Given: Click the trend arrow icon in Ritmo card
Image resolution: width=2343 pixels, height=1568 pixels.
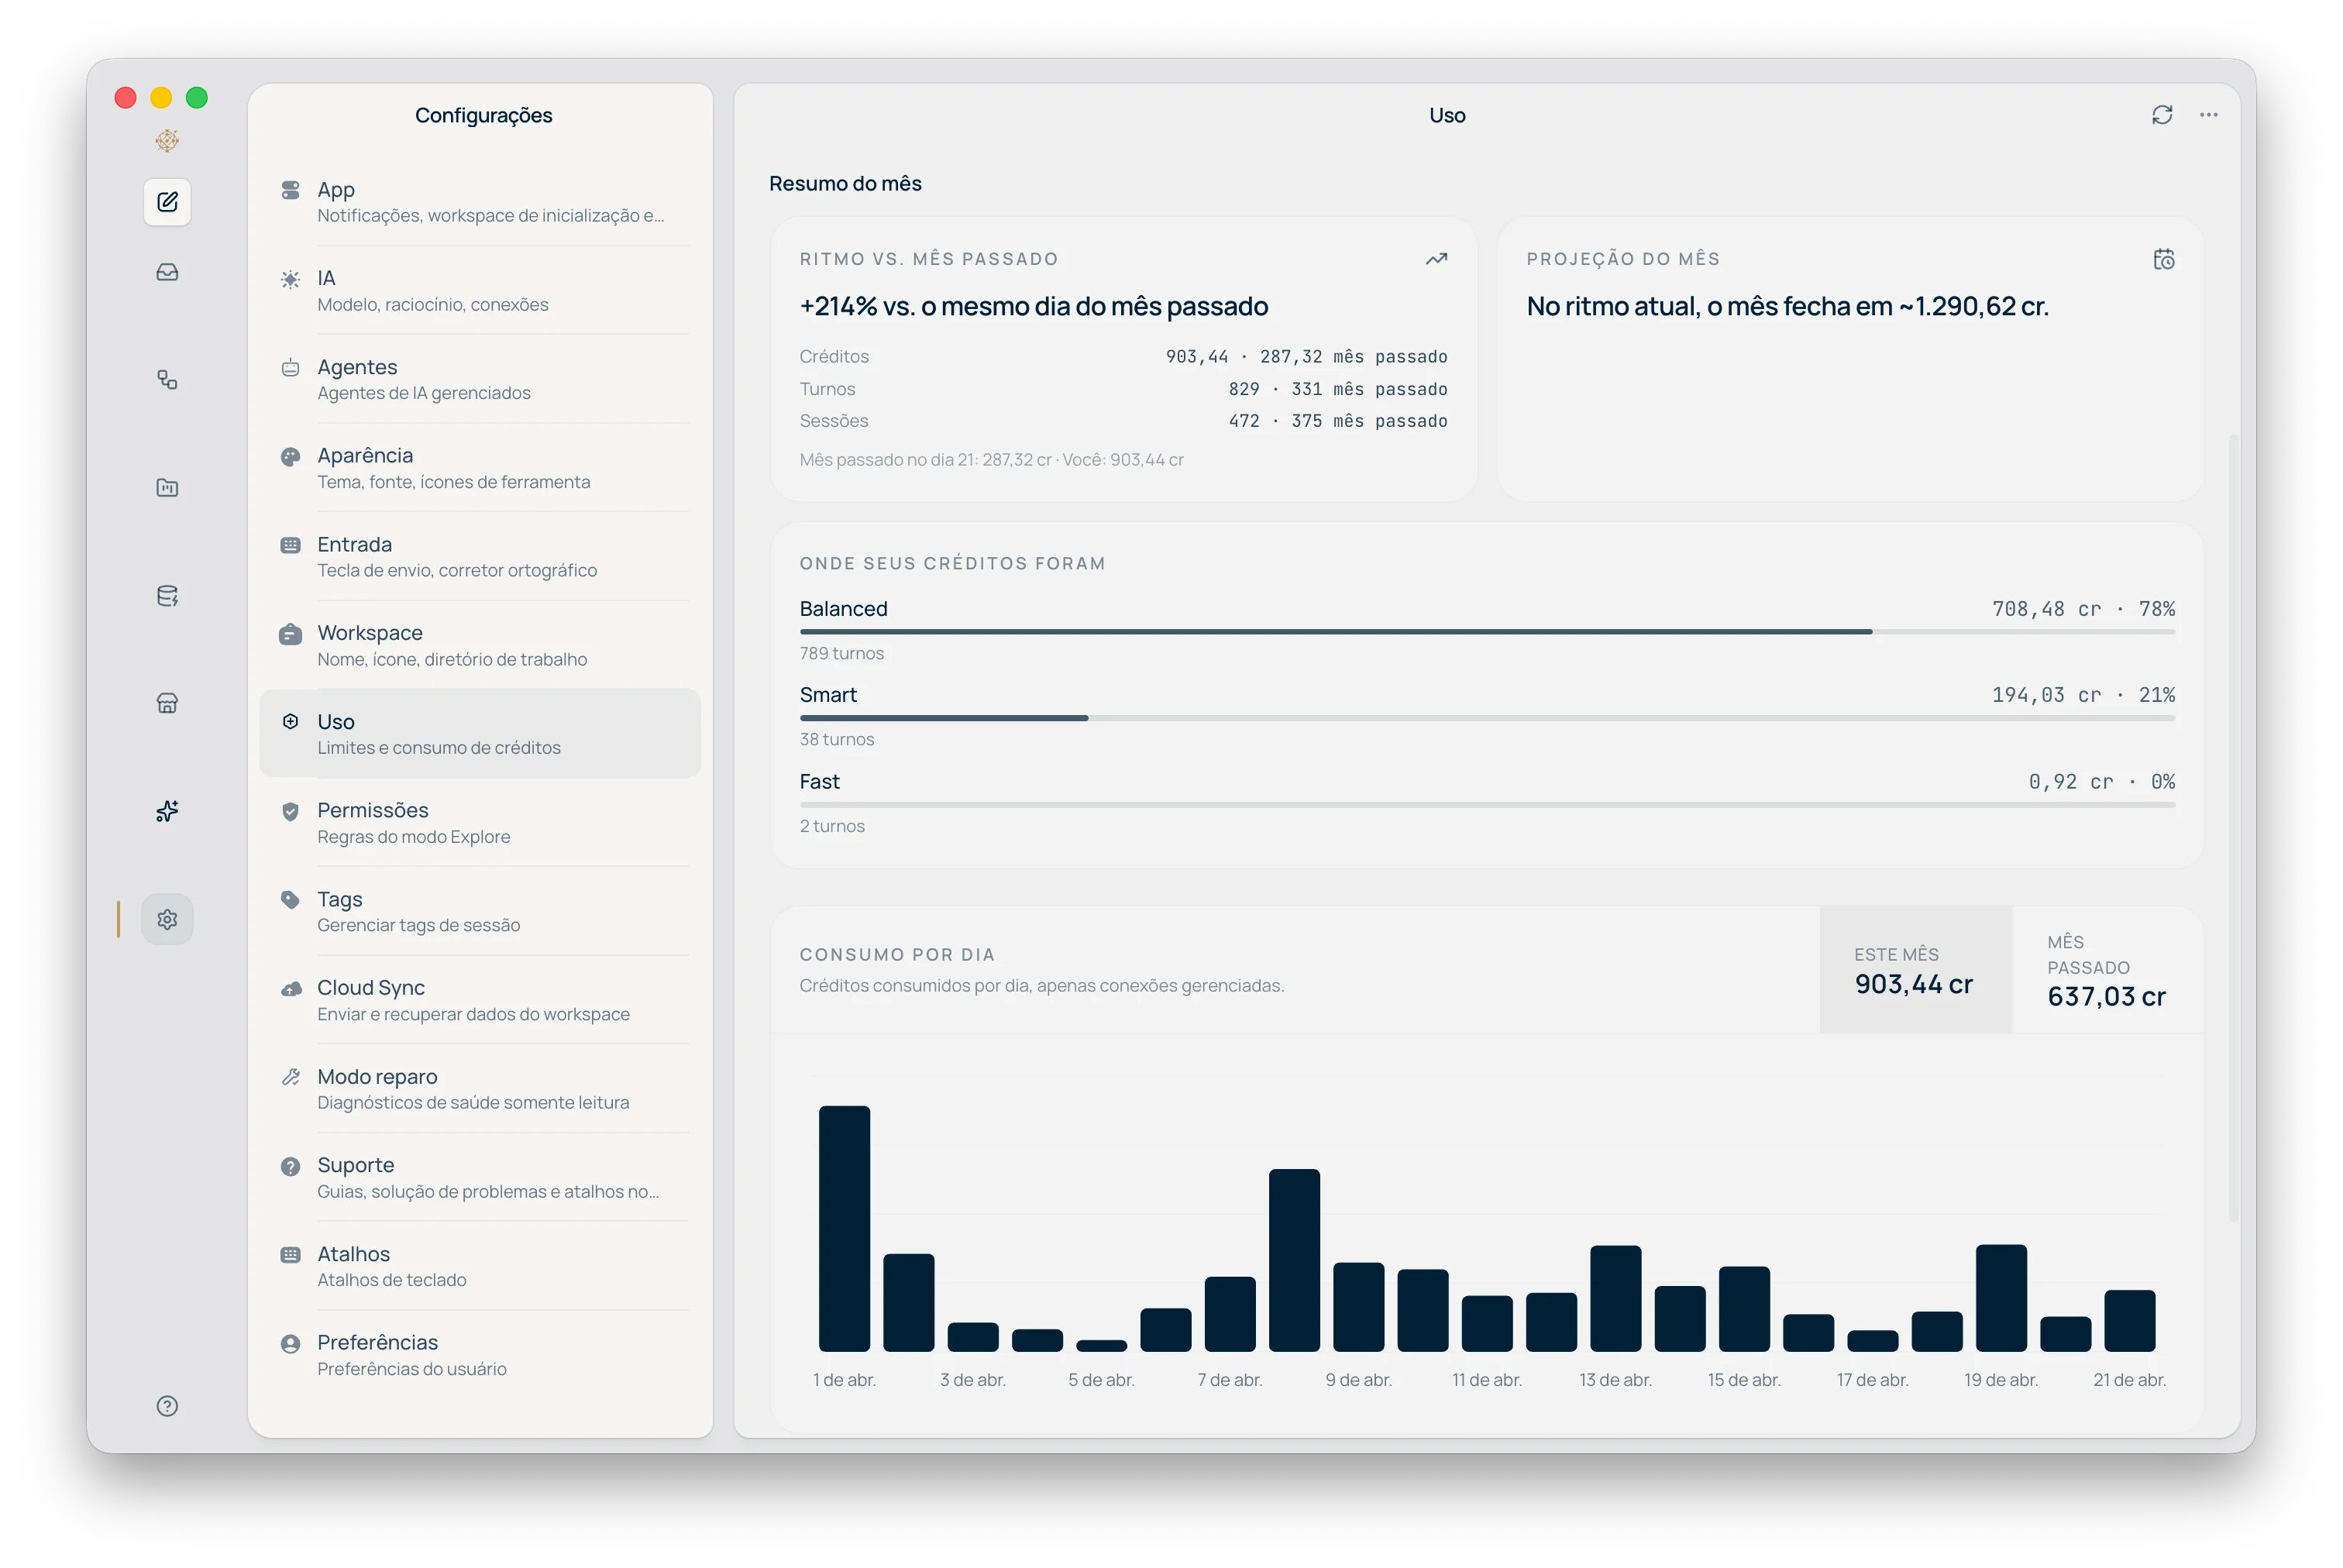Looking at the screenshot, I should coord(1436,259).
